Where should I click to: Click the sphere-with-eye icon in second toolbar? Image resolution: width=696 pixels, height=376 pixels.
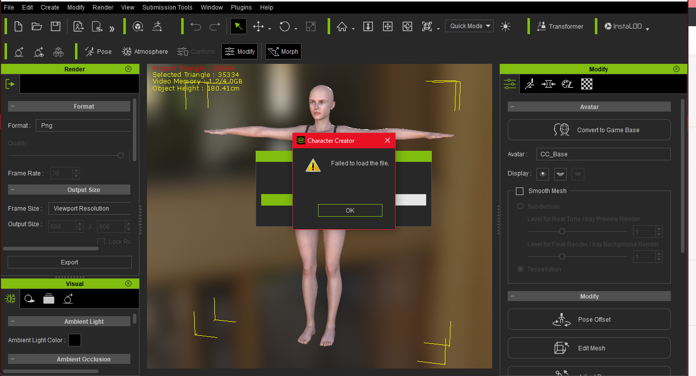pos(39,52)
